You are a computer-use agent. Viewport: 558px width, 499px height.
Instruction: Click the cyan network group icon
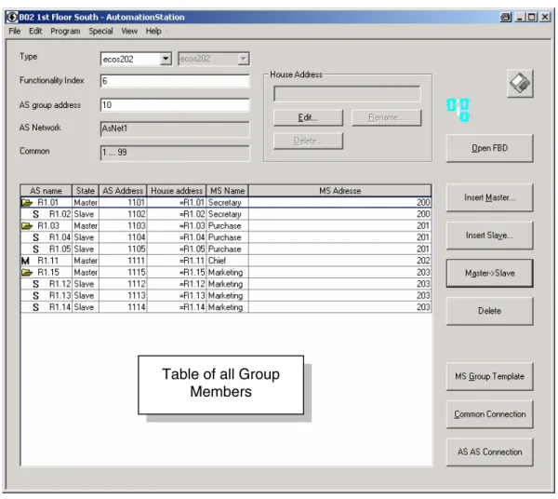click(x=458, y=110)
